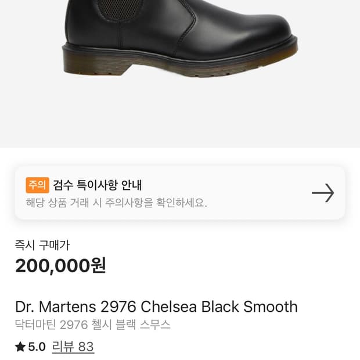This screenshot has width=360, height=360.
Task: Tap the arrow icon in the notice banner
Action: [x=323, y=193]
